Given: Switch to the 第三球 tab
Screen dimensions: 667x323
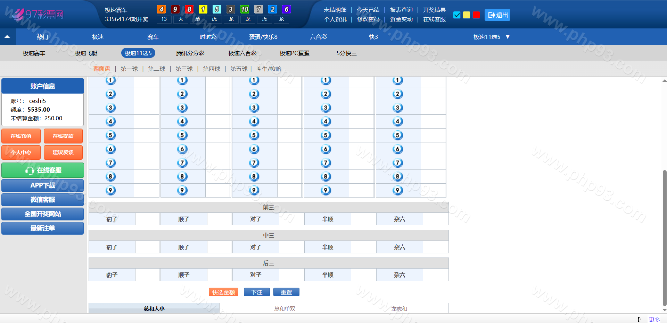Looking at the screenshot, I should pyautogui.click(x=184, y=69).
